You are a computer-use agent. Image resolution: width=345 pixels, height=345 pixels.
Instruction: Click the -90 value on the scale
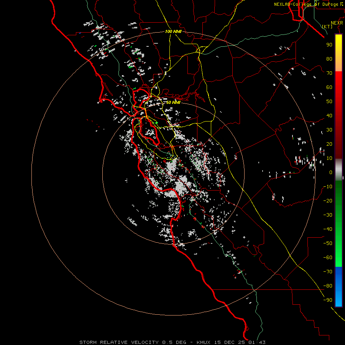[328, 300]
